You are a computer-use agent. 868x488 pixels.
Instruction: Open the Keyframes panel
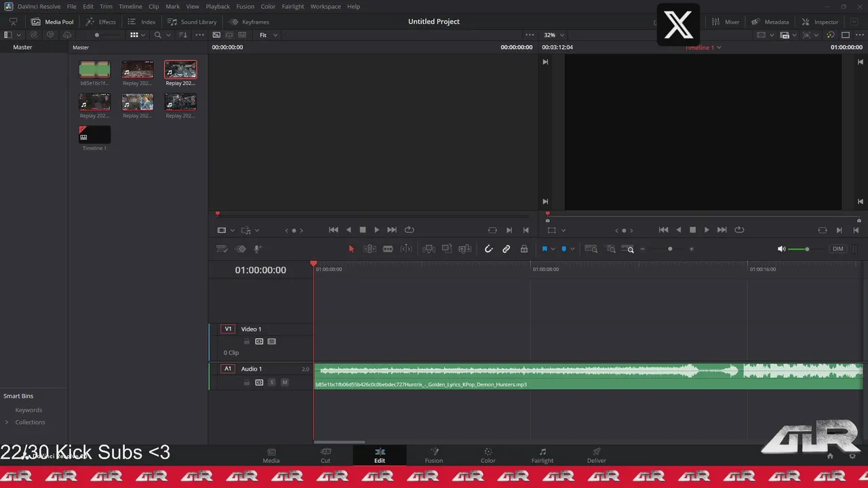click(x=249, y=22)
